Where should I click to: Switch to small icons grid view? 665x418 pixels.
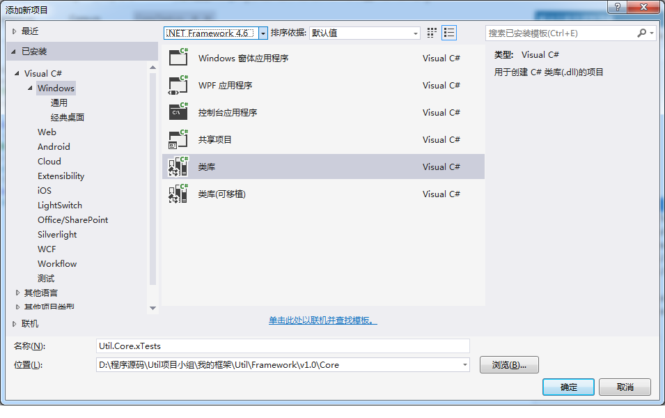pos(432,33)
